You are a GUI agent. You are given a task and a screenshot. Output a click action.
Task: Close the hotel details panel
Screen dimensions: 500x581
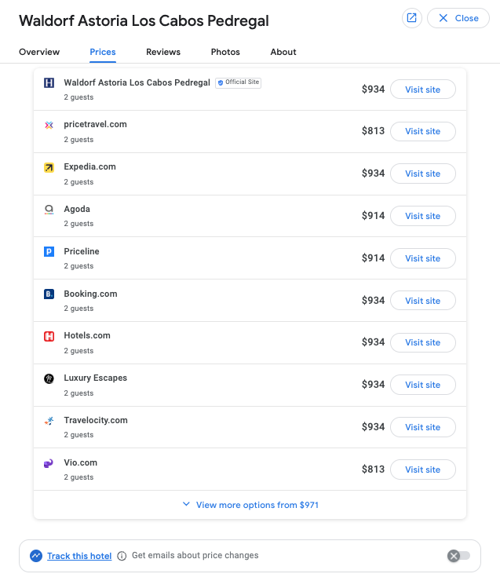pos(458,18)
